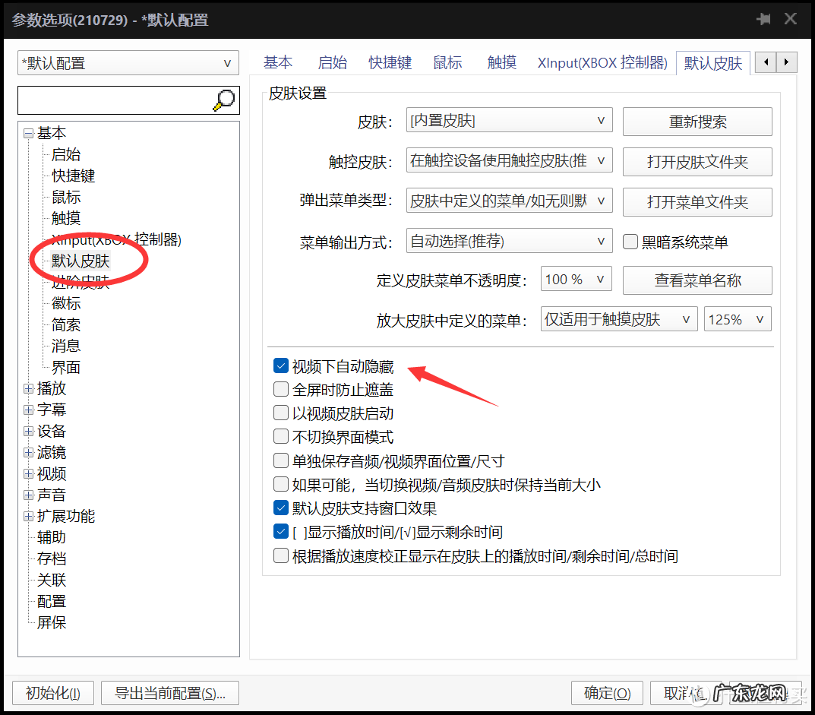The image size is (815, 715).
Task: Switch to the 快捷键 tab
Action: [x=390, y=62]
